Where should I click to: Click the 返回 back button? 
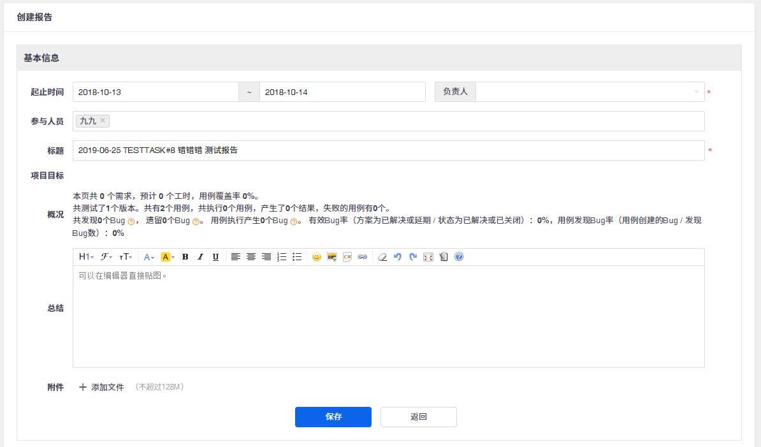(x=418, y=417)
